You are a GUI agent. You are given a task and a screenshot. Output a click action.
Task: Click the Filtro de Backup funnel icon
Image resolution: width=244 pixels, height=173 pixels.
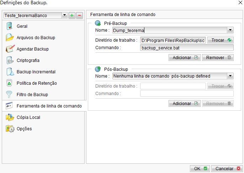[9, 94]
